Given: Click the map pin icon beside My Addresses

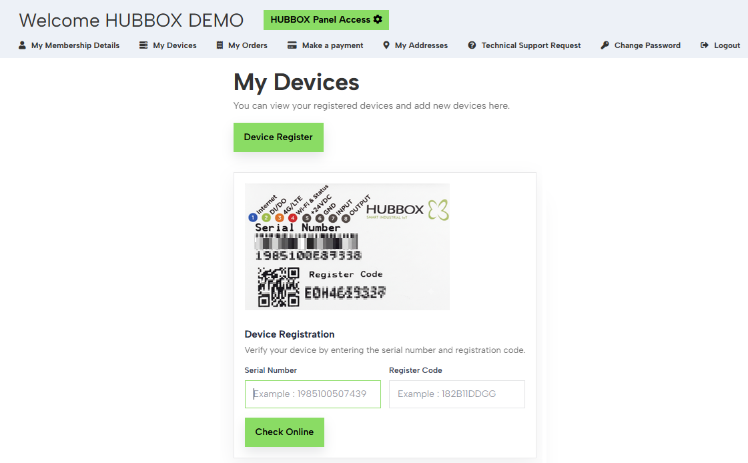Looking at the screenshot, I should point(386,45).
